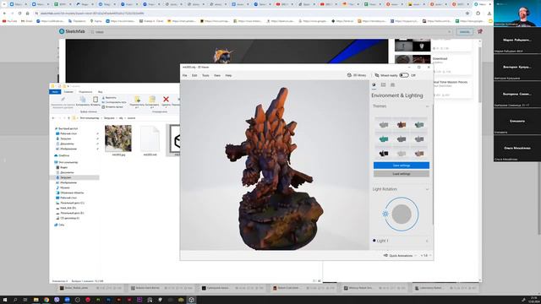Click the Up arrow in File Explorer

(68, 118)
